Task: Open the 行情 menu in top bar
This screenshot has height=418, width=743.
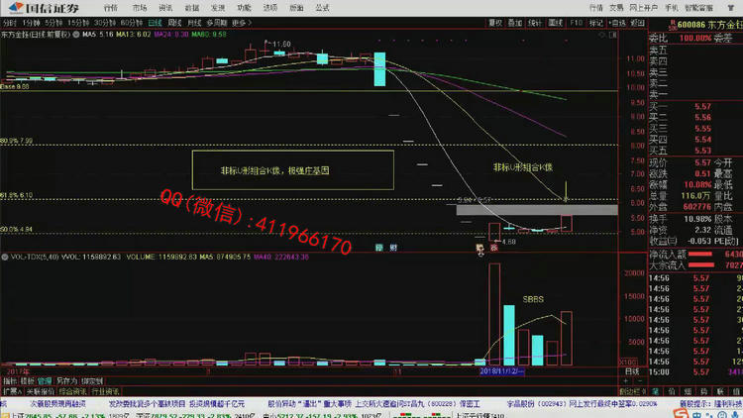Action: (x=110, y=8)
